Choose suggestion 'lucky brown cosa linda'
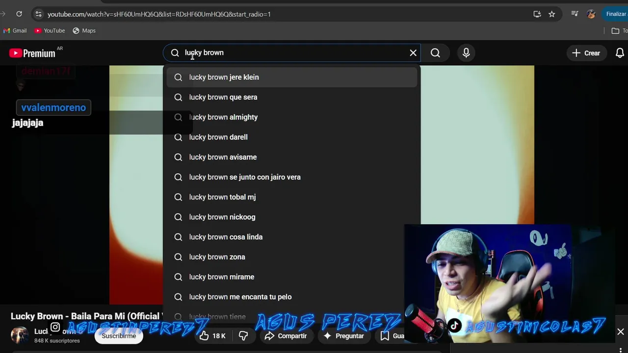The height and width of the screenshot is (353, 628). (292, 237)
